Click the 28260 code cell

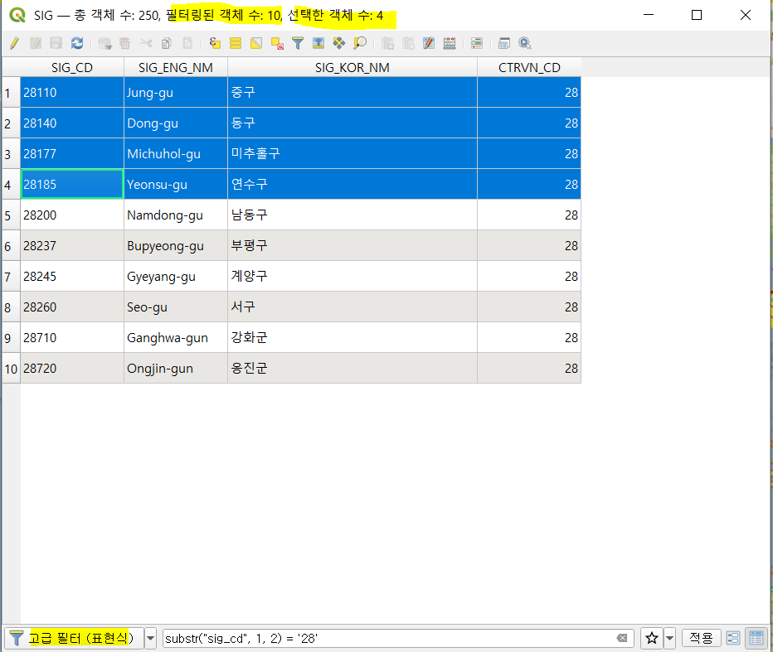coord(72,307)
